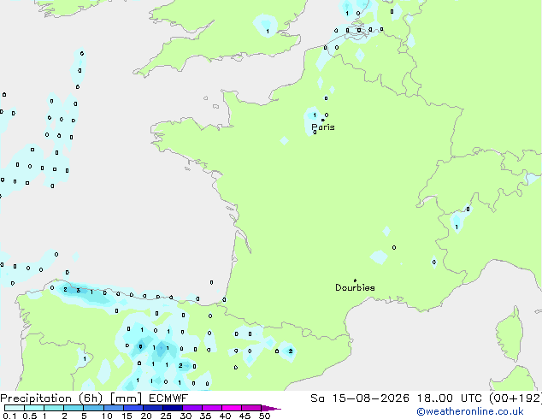This screenshot has width=542, height=419.
Task: Click the Paris city label
Action: (323, 127)
